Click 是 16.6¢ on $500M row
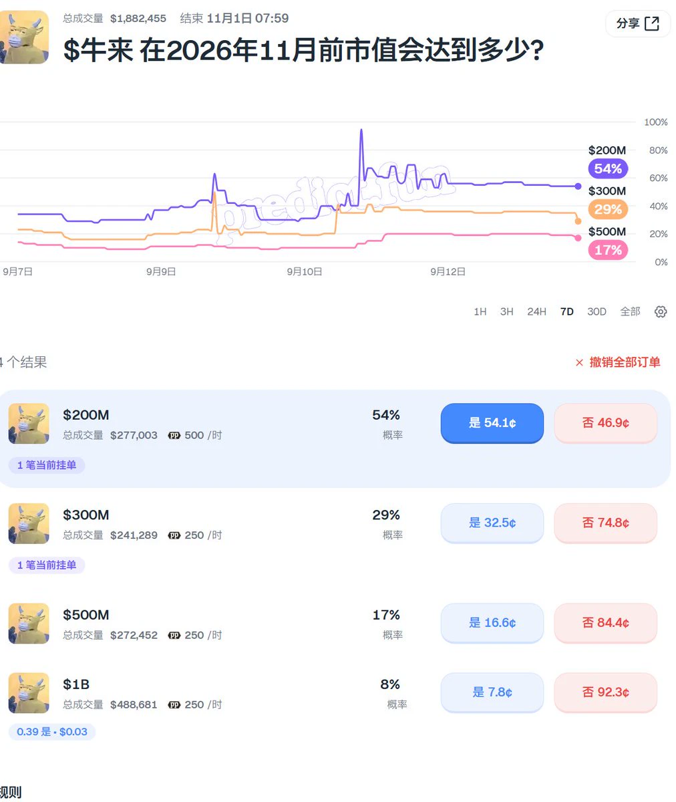 (492, 623)
